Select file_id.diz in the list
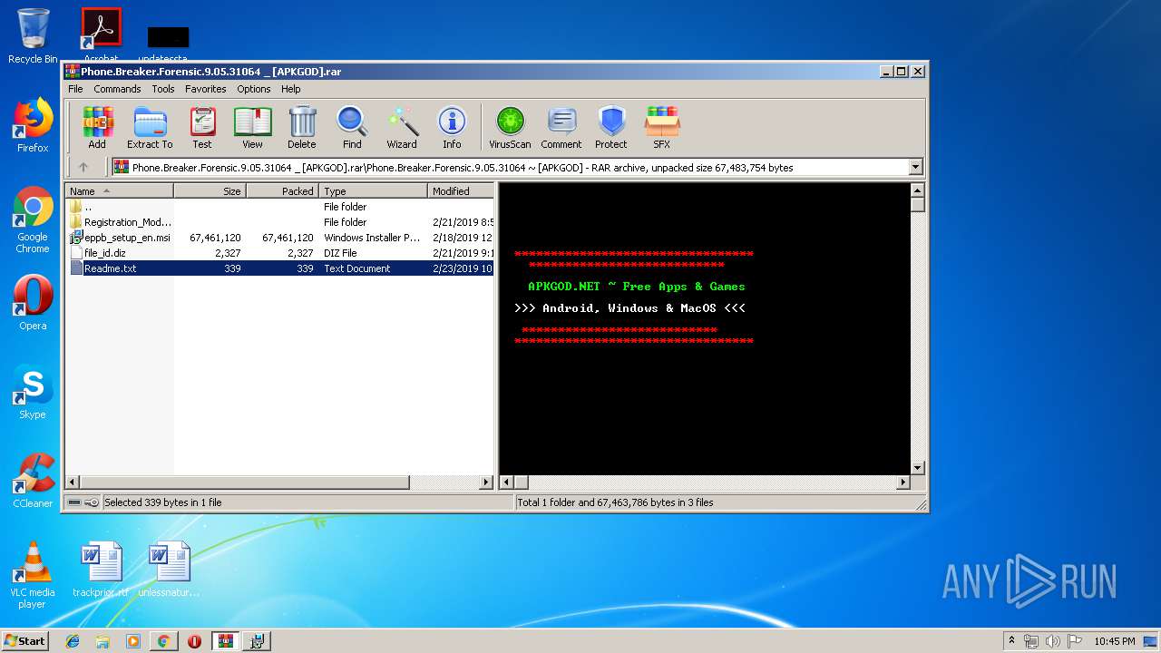The image size is (1161, 653). click(x=280, y=253)
